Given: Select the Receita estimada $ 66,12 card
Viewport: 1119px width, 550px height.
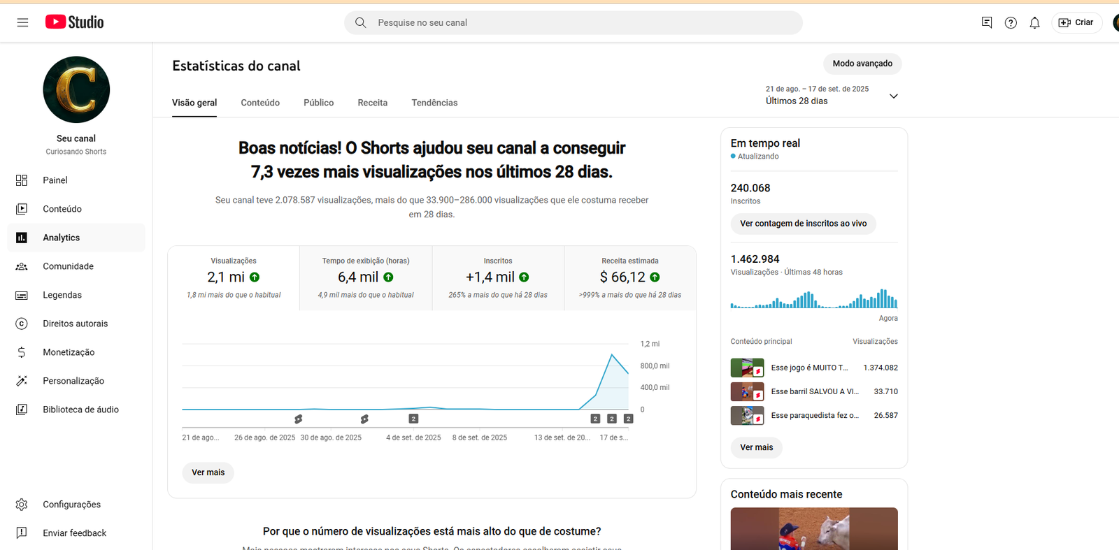Looking at the screenshot, I should (630, 278).
